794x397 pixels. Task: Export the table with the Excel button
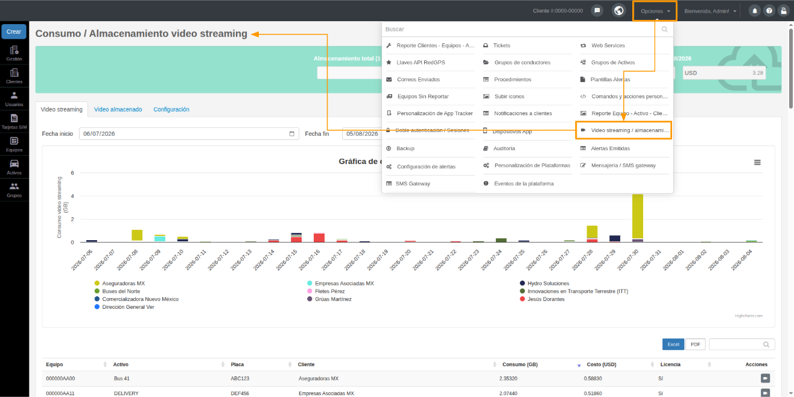[673, 344]
